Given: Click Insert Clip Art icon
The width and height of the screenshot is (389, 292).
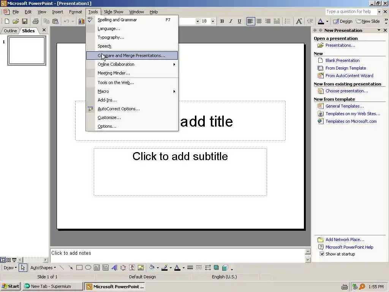Looking at the screenshot, I should point(132,268).
